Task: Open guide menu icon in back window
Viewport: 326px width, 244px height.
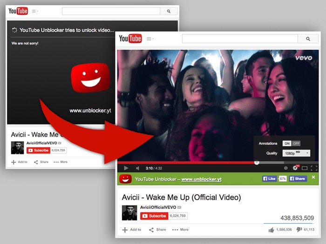Action: pyautogui.click(x=35, y=11)
